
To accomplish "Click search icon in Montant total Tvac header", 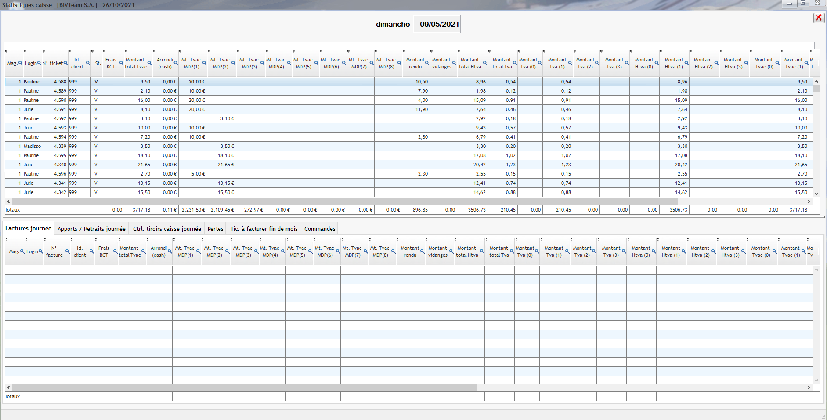I will pos(150,63).
